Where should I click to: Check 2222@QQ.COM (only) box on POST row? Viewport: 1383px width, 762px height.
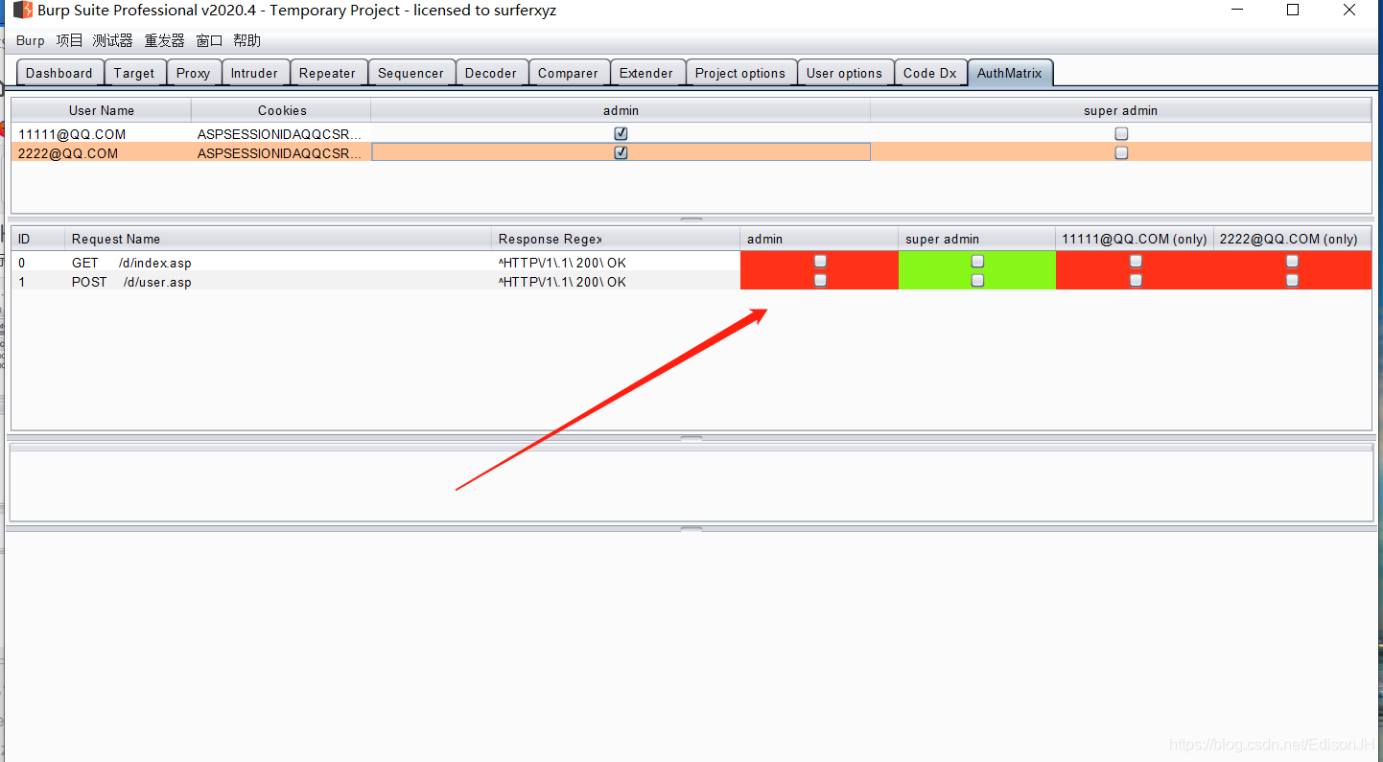tap(1292, 280)
